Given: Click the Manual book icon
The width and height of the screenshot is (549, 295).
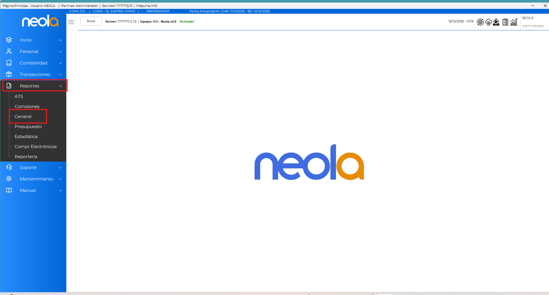Looking at the screenshot, I should coord(9,190).
